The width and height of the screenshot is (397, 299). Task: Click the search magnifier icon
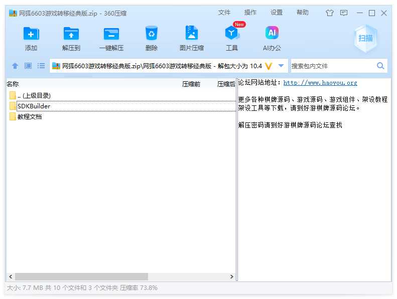click(380, 66)
